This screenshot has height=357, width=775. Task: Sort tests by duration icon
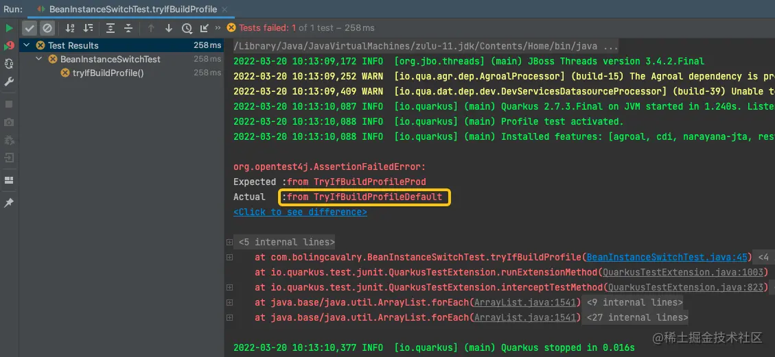[x=88, y=28]
